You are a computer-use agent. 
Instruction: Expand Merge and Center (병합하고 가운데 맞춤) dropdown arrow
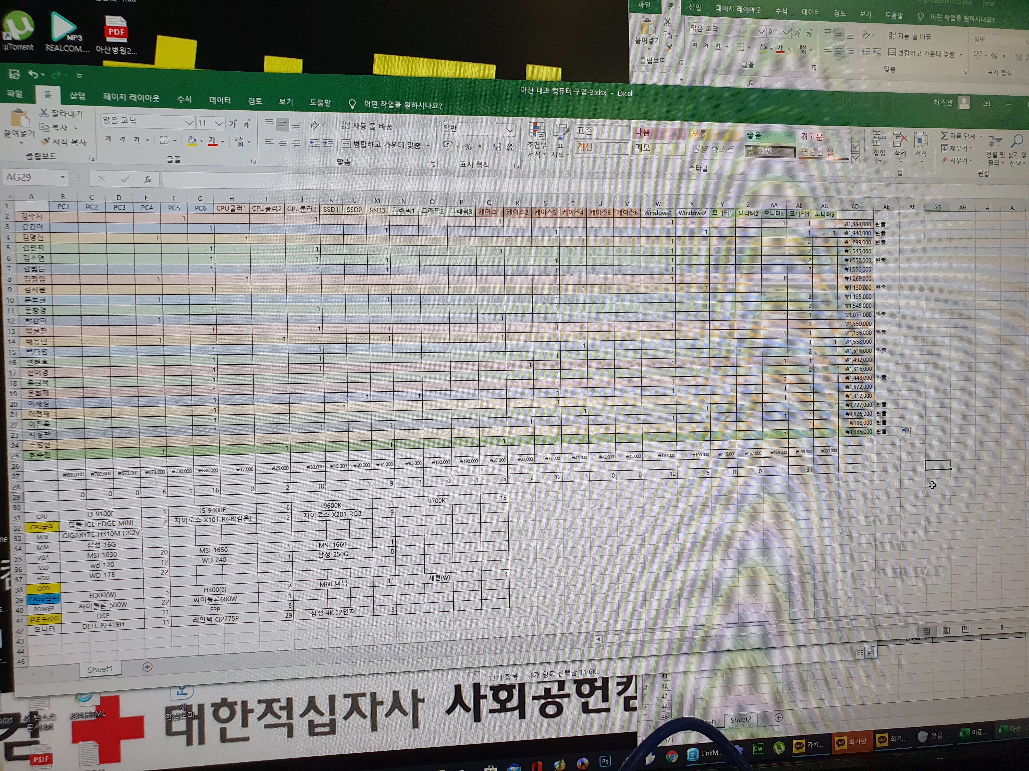point(428,146)
